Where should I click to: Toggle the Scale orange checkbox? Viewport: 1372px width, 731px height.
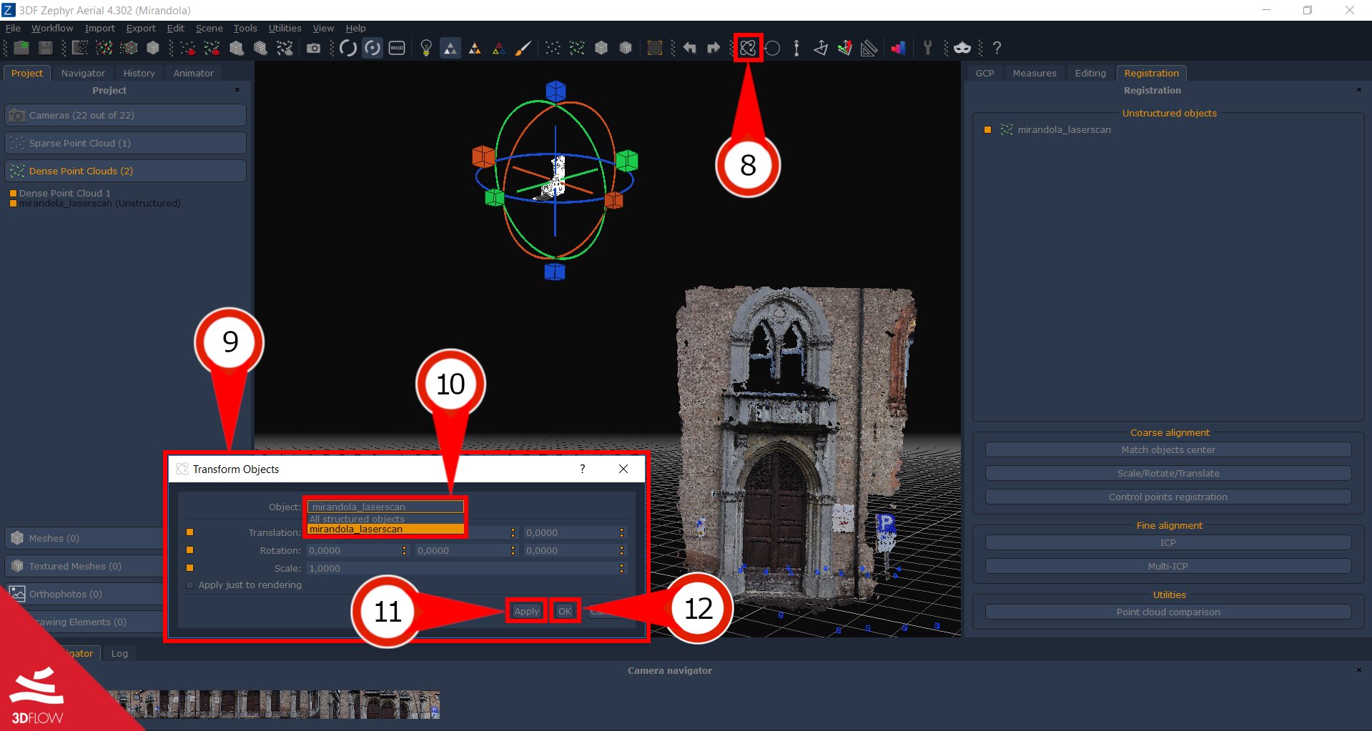click(x=189, y=568)
